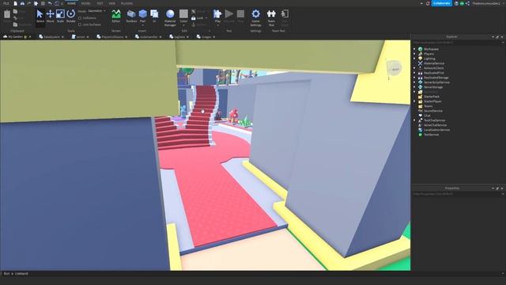Expand the StarterPlayer tree node
This screenshot has width=506, height=285.
pyautogui.click(x=414, y=101)
